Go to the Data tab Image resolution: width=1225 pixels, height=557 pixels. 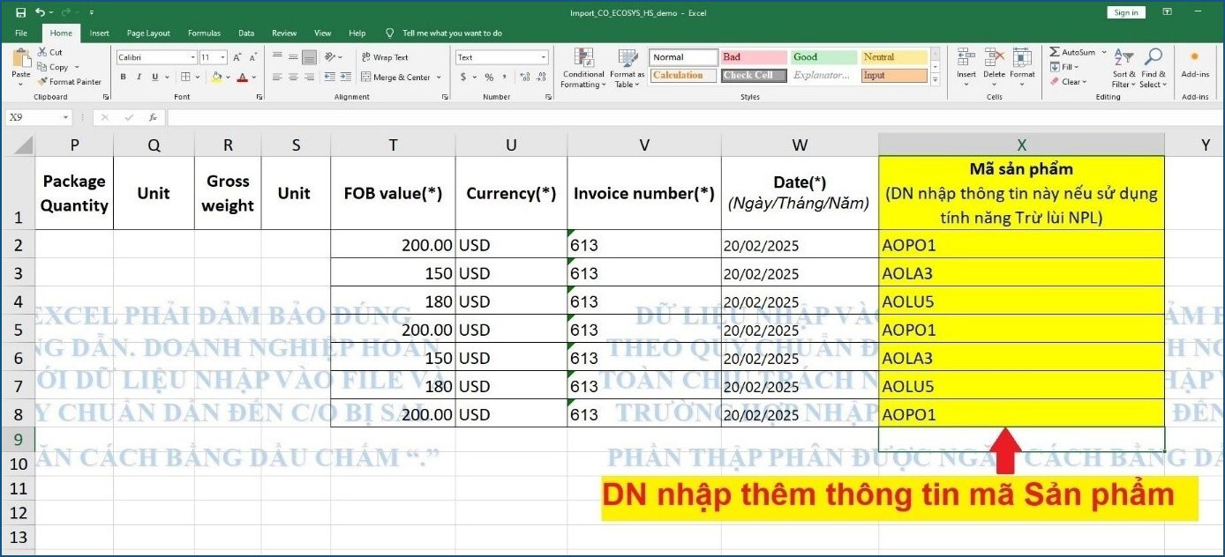[x=246, y=33]
